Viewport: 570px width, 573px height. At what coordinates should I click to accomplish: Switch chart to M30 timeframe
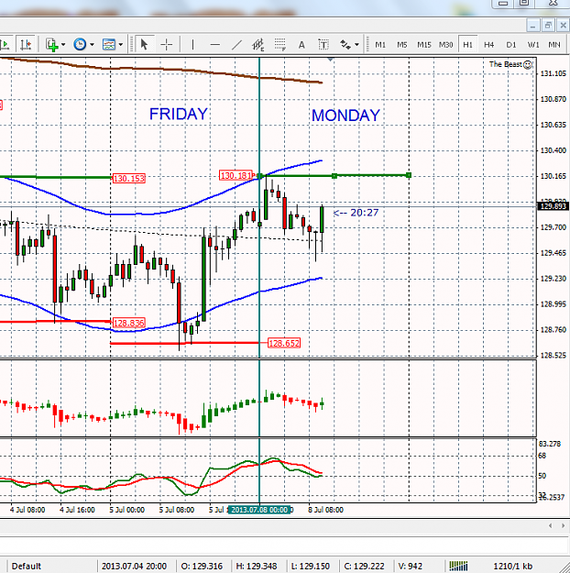pyautogui.click(x=445, y=45)
